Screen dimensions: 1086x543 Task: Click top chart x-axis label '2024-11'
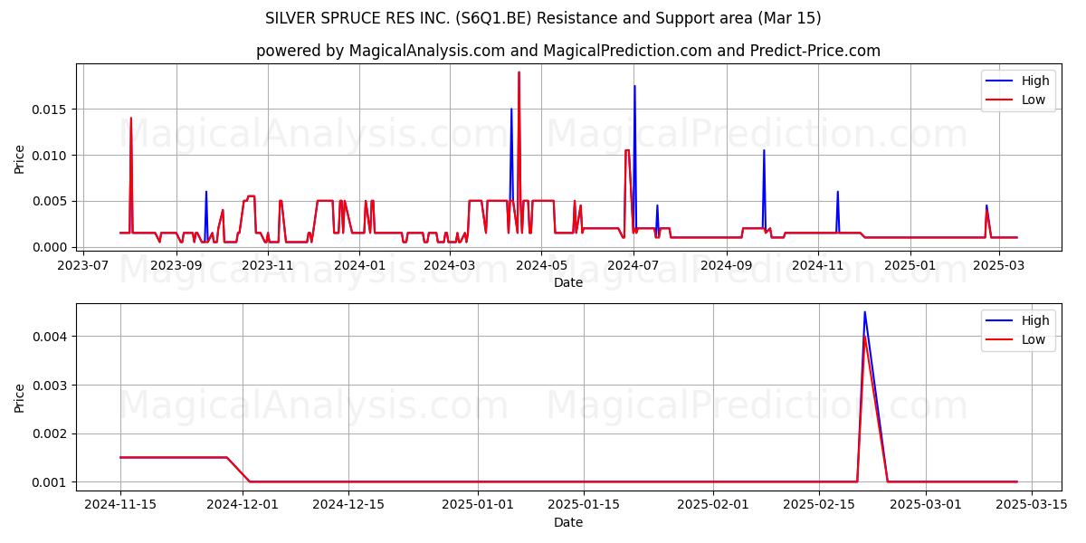(x=818, y=265)
